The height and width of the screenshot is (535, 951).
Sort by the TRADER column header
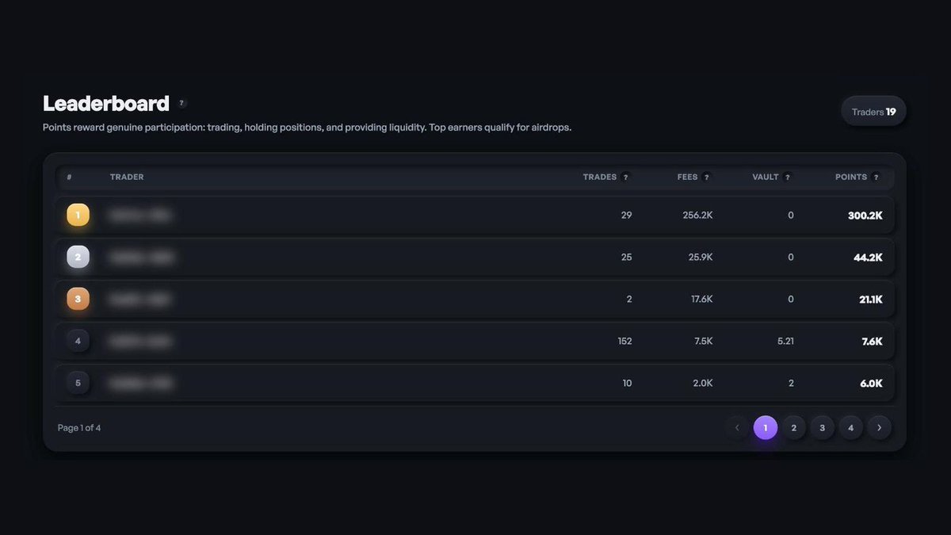(x=127, y=177)
